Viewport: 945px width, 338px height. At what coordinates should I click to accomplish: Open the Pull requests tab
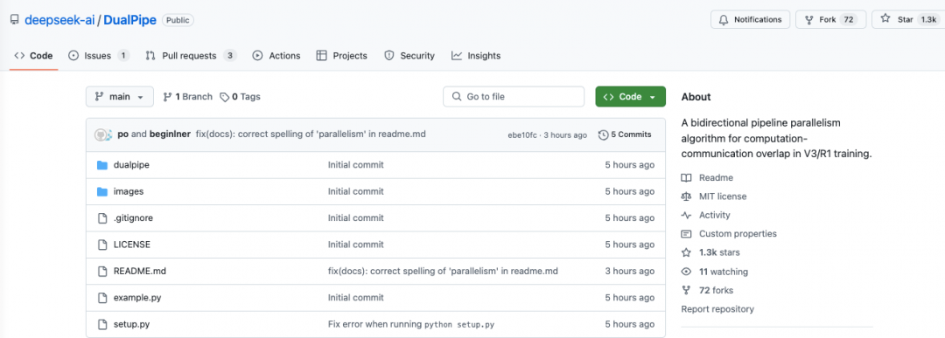coord(191,55)
